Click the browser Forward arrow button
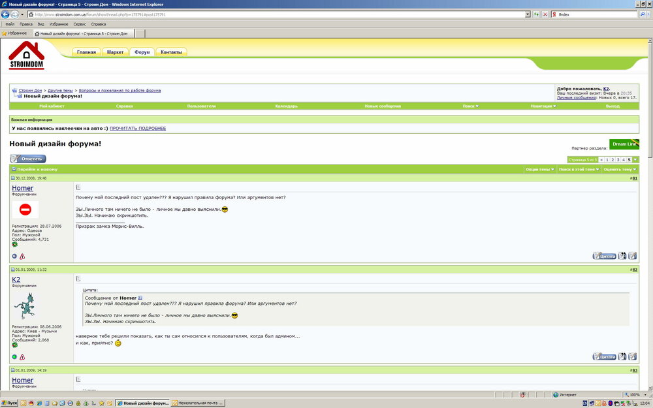Screen dimensions: 653x408 tap(14, 14)
